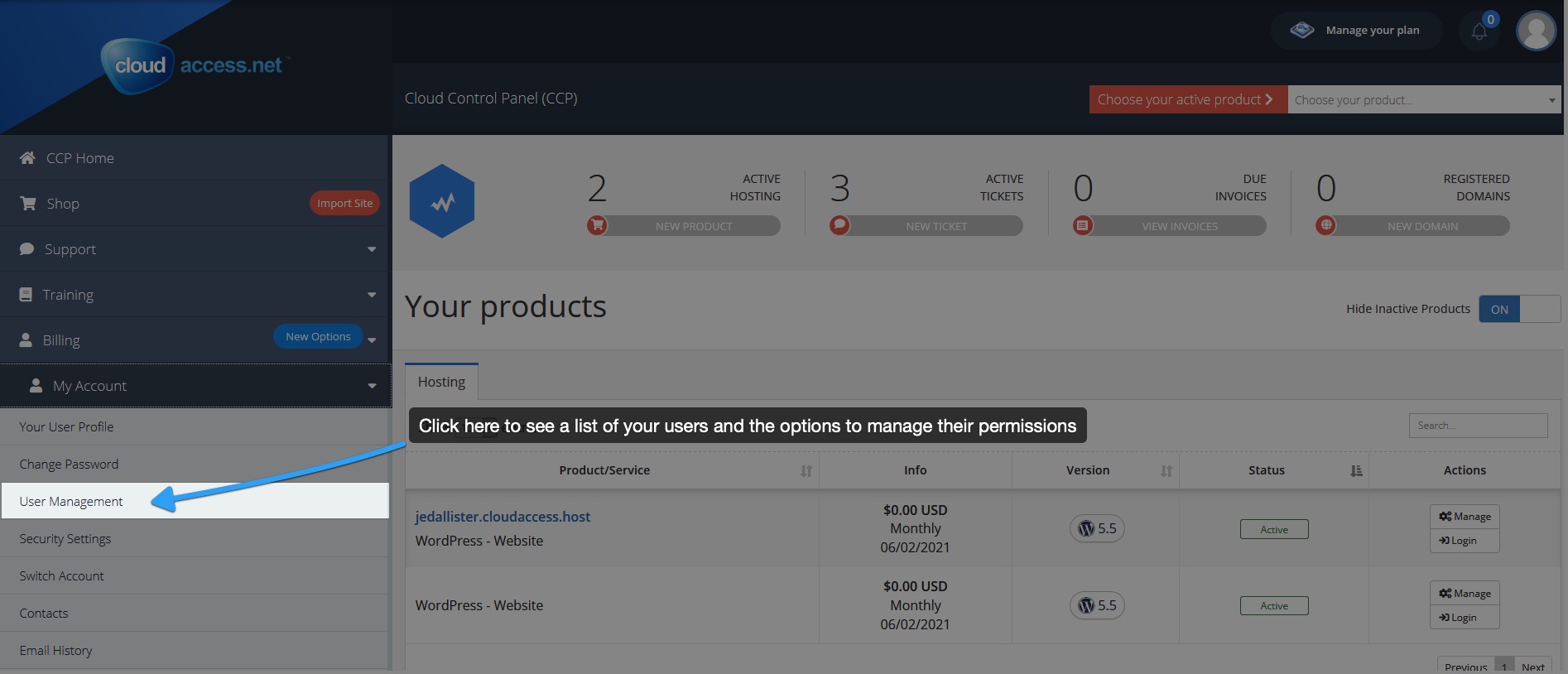Click the chat icon beside New Ticket
1568x674 pixels.
coord(839,225)
